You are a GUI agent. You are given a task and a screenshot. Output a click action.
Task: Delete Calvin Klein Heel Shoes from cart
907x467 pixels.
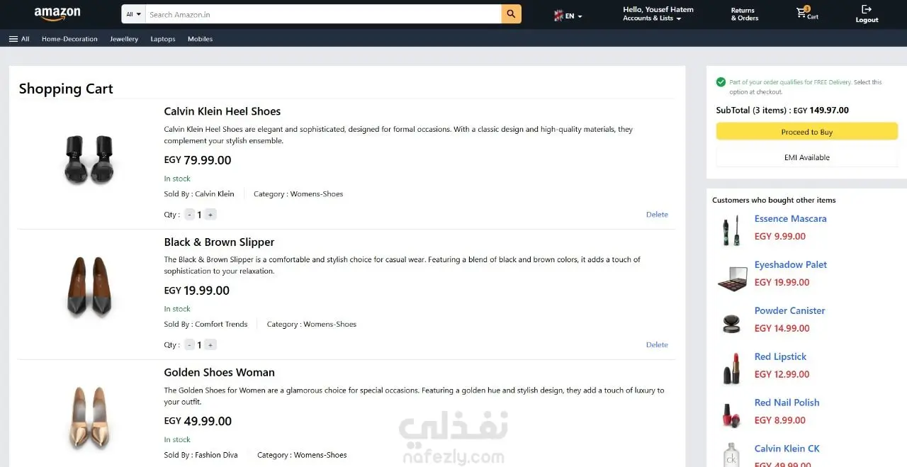tap(657, 215)
